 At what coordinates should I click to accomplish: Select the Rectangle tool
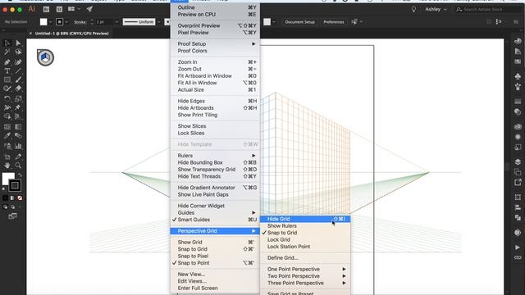coord(7,79)
